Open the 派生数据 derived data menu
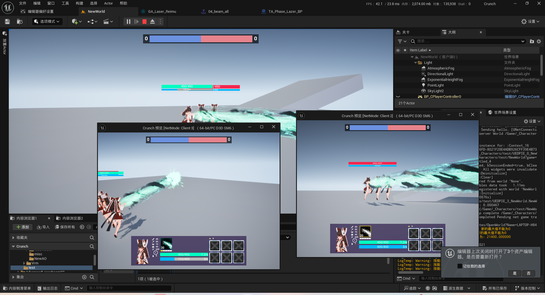This screenshot has width=545, height=295. point(457,288)
